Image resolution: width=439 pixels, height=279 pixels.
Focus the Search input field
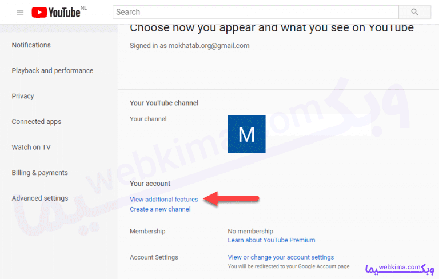(x=256, y=12)
